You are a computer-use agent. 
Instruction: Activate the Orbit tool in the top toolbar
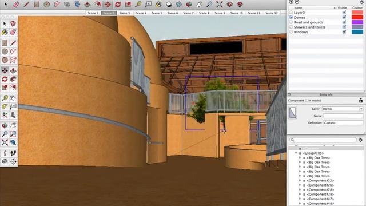coord(189,4)
